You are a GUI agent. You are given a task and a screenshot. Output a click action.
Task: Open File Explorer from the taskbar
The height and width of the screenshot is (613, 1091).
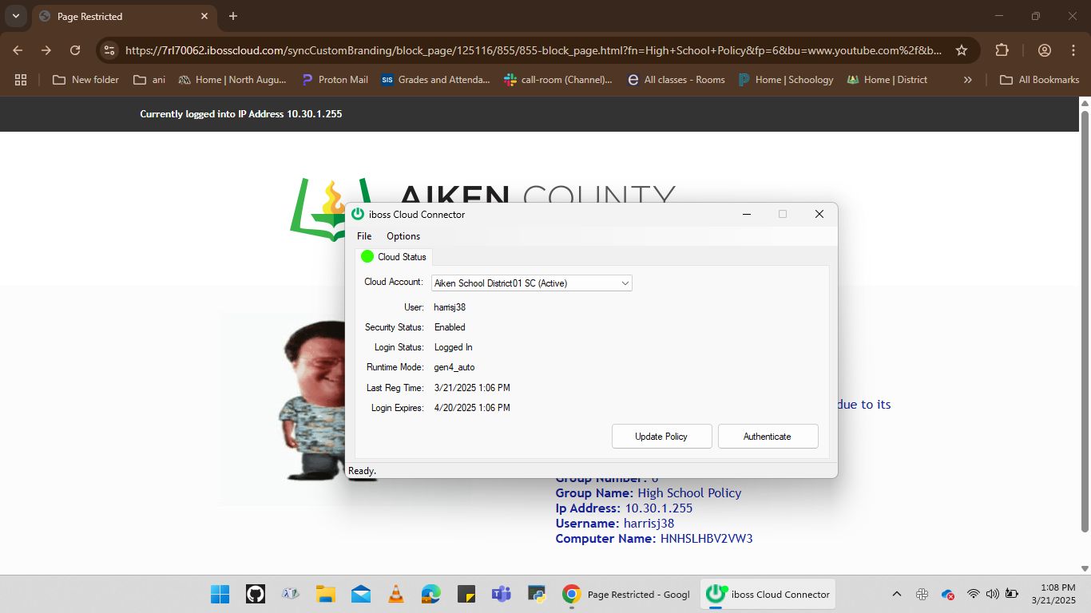[325, 594]
